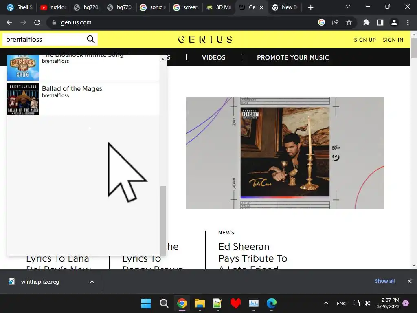Click SIGN IN link

(393, 40)
